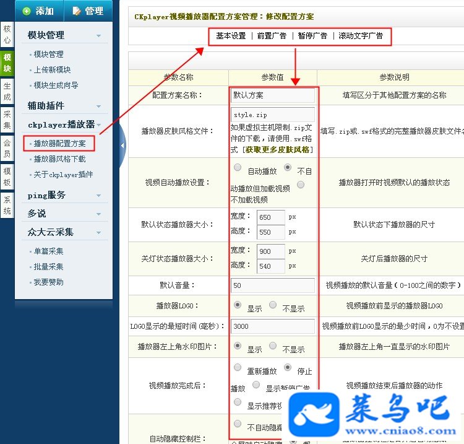Open 播放器风格下载 in the sidebar
The height and width of the screenshot is (444, 464).
(x=59, y=159)
